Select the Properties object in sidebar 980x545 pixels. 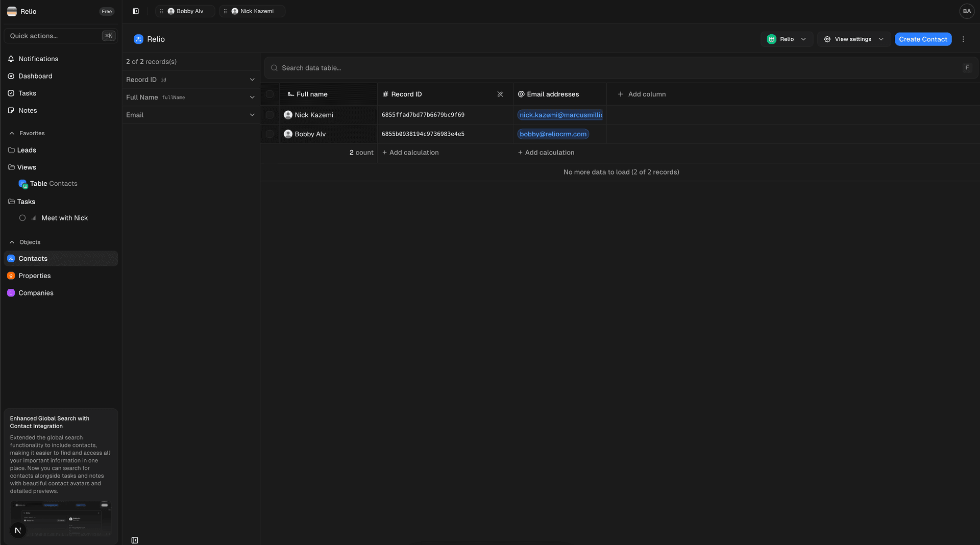pyautogui.click(x=34, y=276)
